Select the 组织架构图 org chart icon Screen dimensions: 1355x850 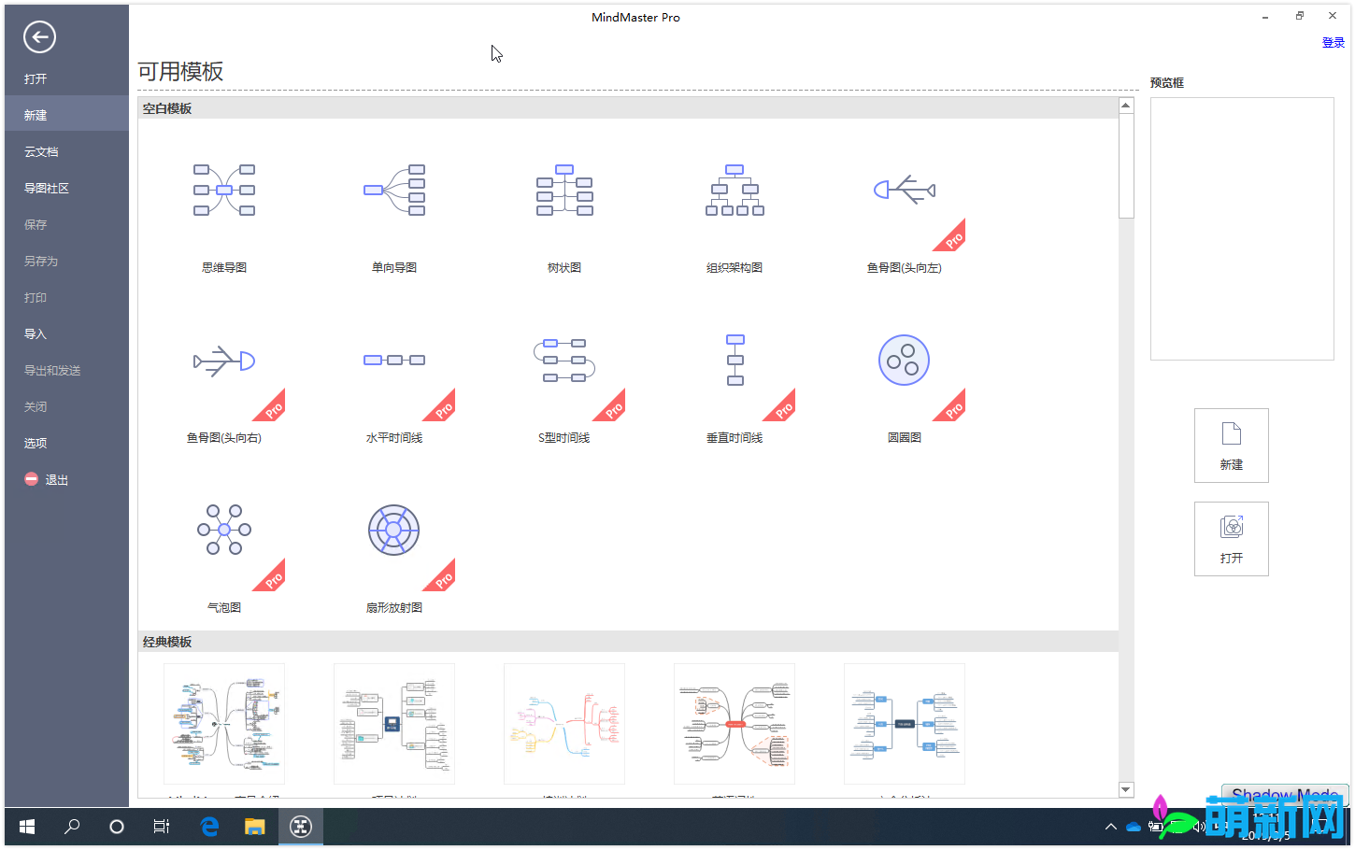coord(735,191)
